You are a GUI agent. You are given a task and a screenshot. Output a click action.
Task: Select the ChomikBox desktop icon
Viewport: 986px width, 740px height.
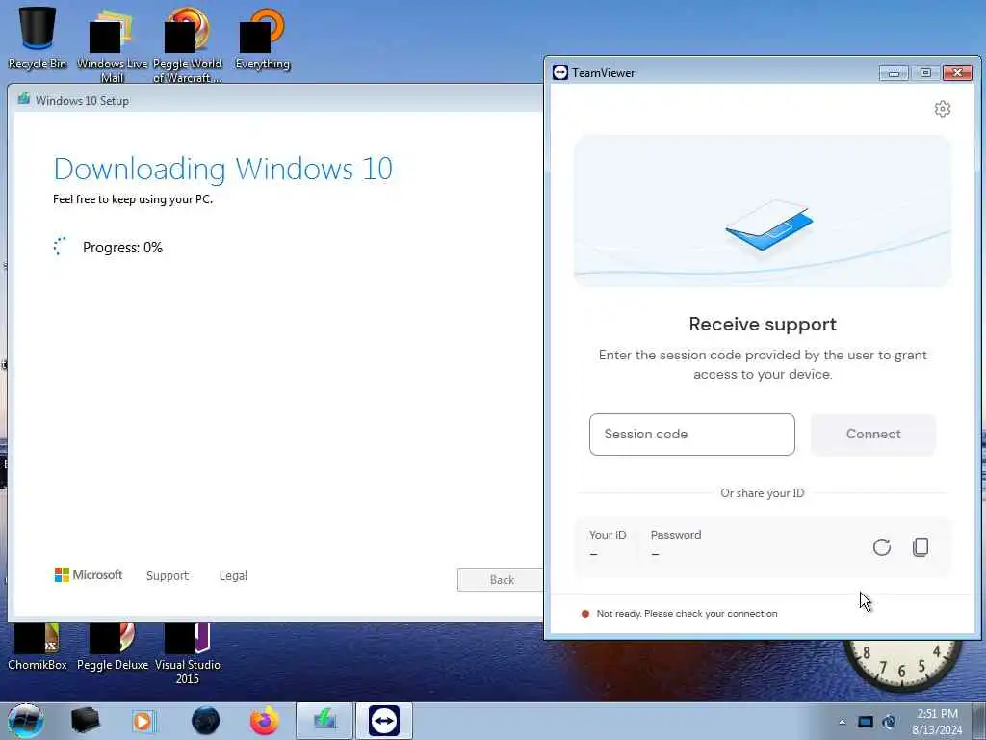point(38,647)
